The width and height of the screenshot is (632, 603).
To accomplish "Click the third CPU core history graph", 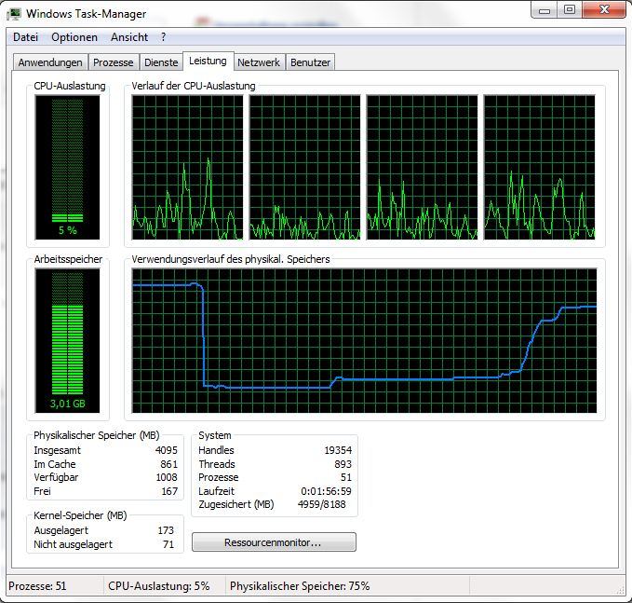I will click(422, 168).
